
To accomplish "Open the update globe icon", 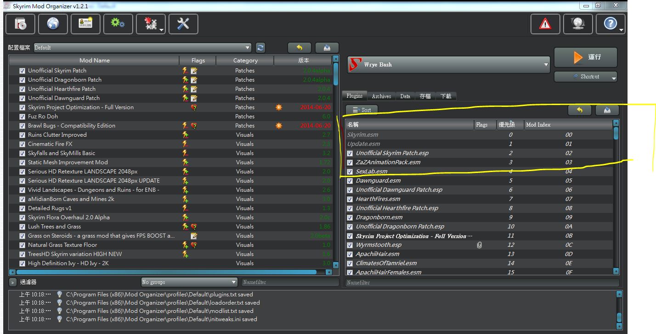I will 578,24.
